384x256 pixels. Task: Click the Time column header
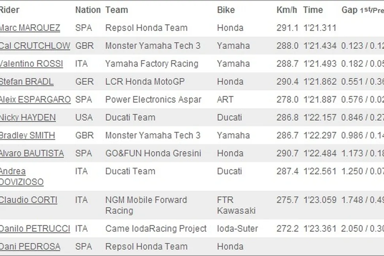point(313,10)
